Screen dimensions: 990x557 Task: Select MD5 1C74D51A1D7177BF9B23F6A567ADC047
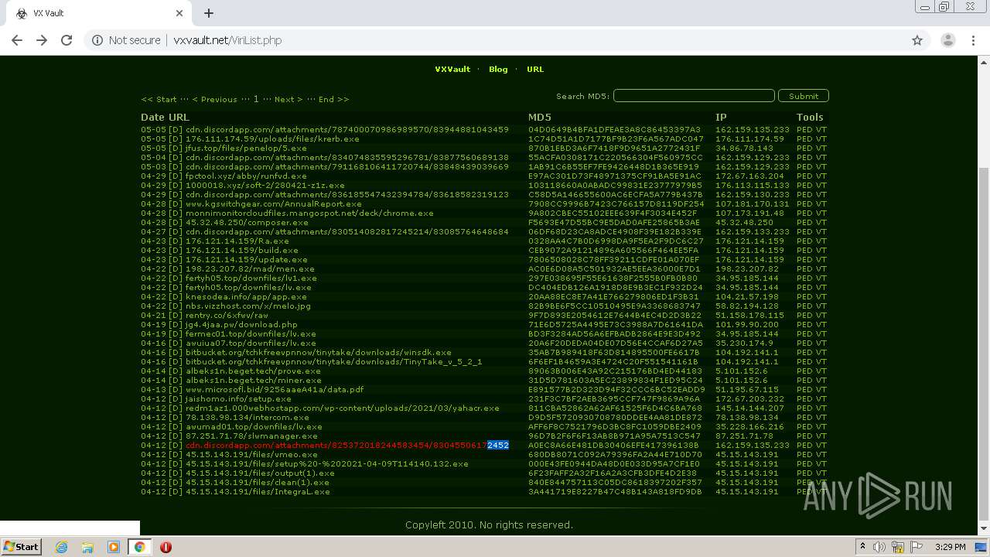click(x=616, y=138)
